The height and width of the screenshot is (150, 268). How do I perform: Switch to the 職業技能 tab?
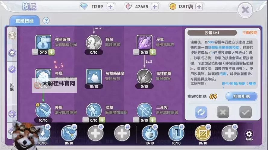point(24,21)
